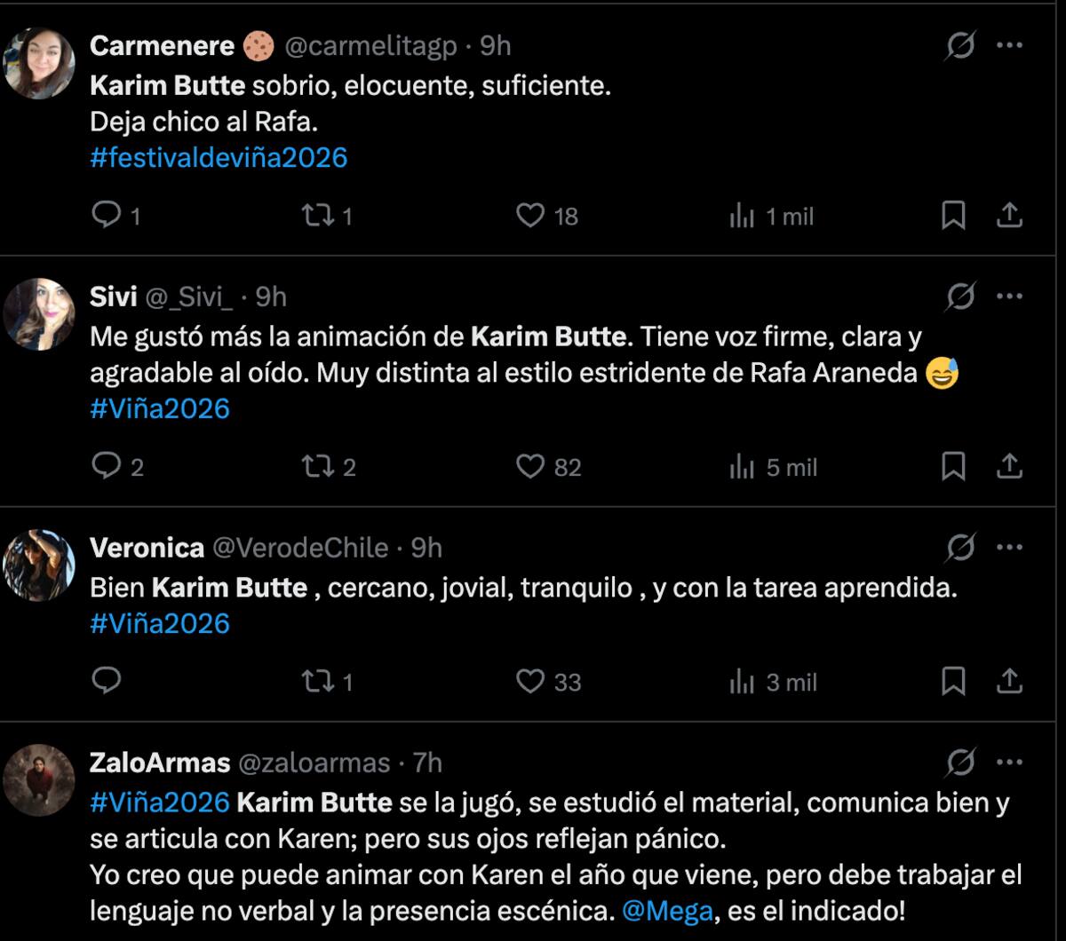The width and height of the screenshot is (1066, 941).
Task: Share Carmenere's tweet via the share icon
Action: [1010, 215]
